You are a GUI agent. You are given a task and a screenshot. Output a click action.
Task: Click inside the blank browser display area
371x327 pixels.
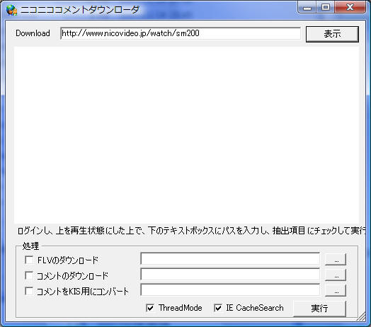click(186, 135)
